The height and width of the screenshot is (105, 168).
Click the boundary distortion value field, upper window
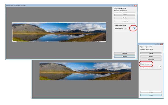tap(134, 28)
